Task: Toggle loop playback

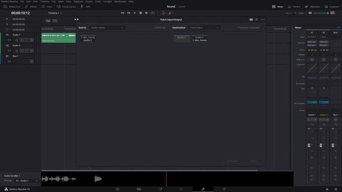Action: [x=152, y=13]
